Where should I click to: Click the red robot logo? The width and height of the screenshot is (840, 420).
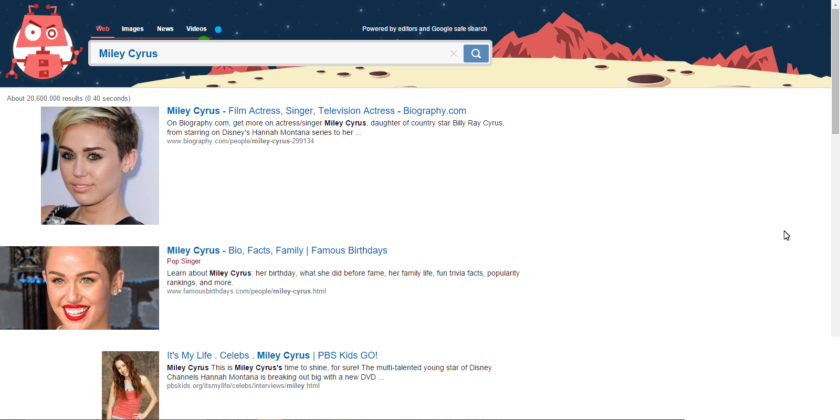(45, 42)
